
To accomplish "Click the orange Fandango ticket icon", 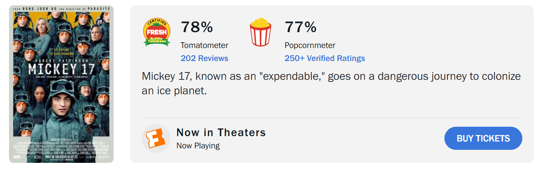I will click(x=156, y=138).
